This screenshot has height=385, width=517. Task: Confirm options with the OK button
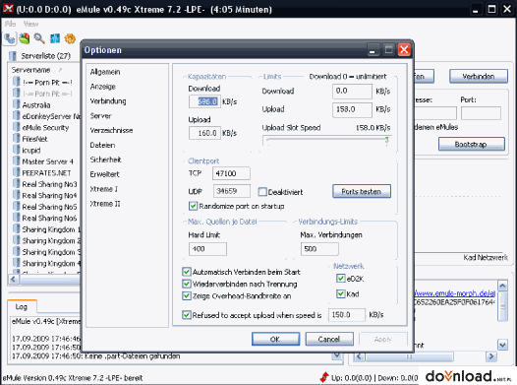(x=275, y=339)
